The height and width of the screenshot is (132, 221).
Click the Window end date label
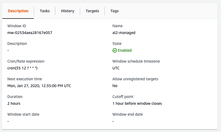click(128, 114)
